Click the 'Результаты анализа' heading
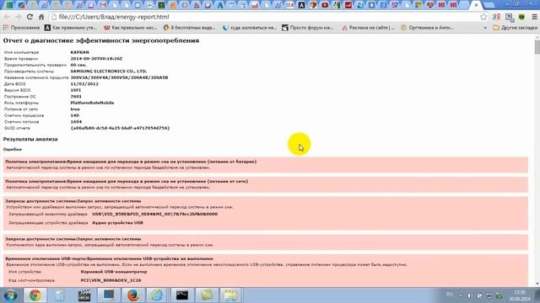This screenshot has height=303, width=540. point(30,139)
